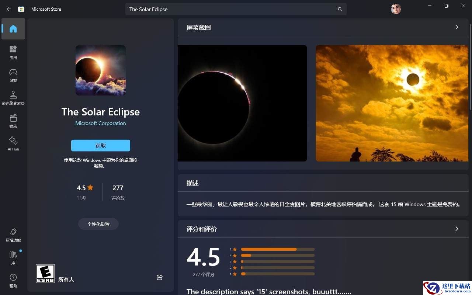Click the 277 评论数 count
Viewport: 472px width, 295px height.
click(x=118, y=192)
